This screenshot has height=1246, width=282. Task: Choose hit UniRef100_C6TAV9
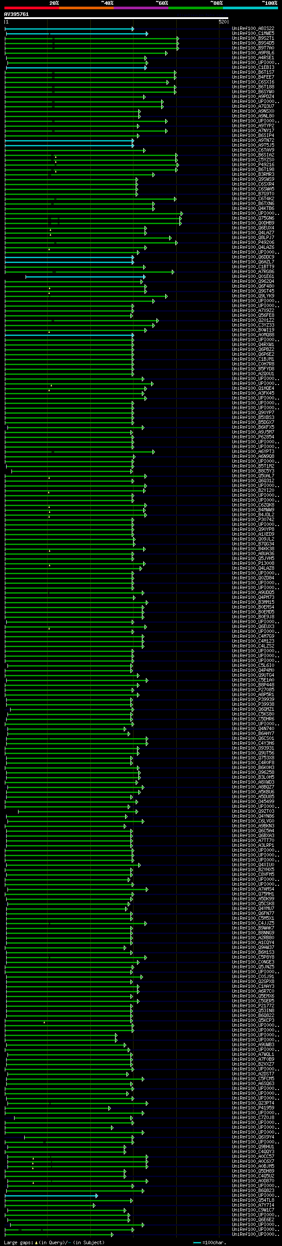(x=253, y=150)
